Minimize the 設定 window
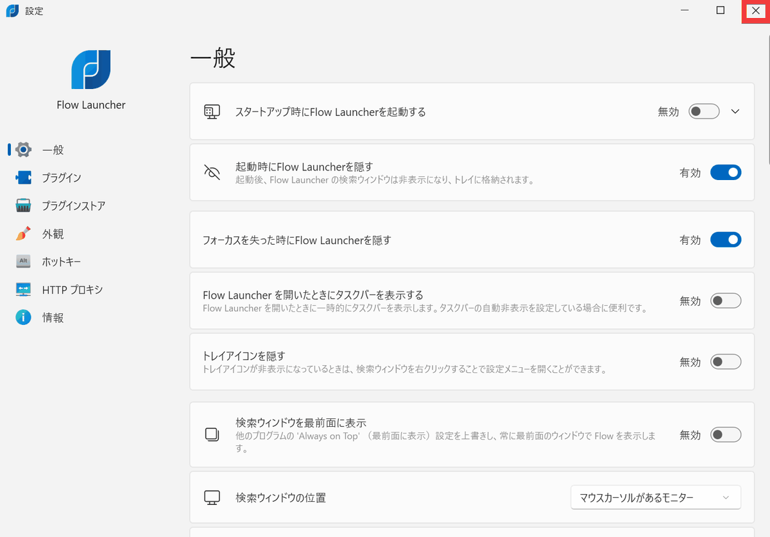770x537 pixels. 685,11
